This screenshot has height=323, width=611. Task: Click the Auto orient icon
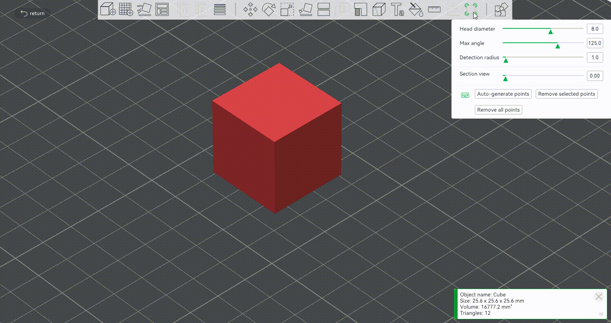144,9
